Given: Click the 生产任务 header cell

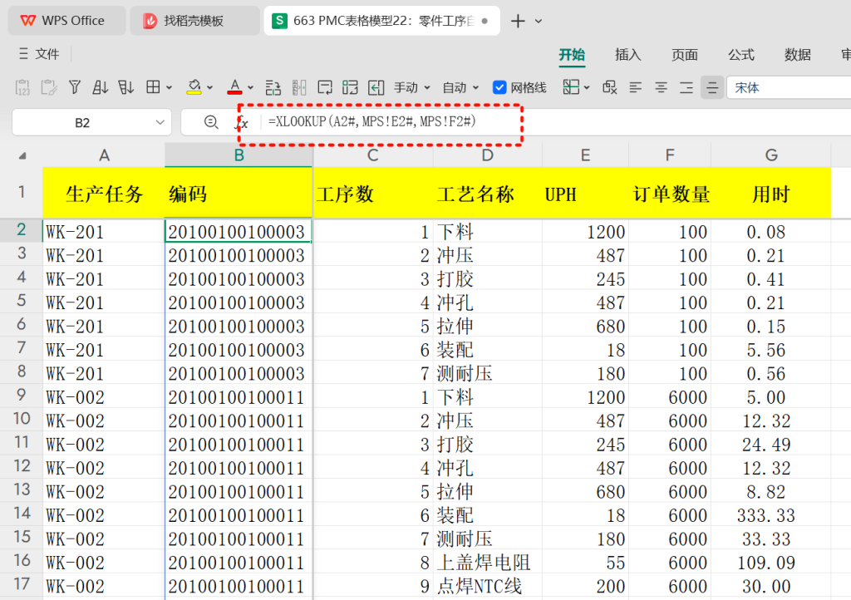Looking at the screenshot, I should (x=104, y=193).
